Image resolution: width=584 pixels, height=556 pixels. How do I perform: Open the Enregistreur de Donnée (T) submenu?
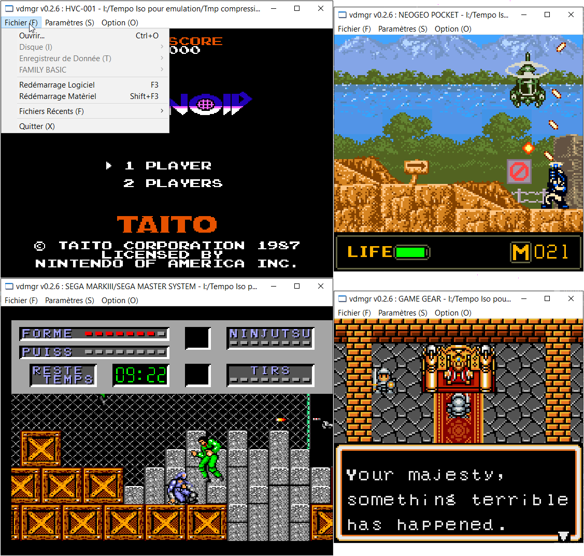[65, 59]
